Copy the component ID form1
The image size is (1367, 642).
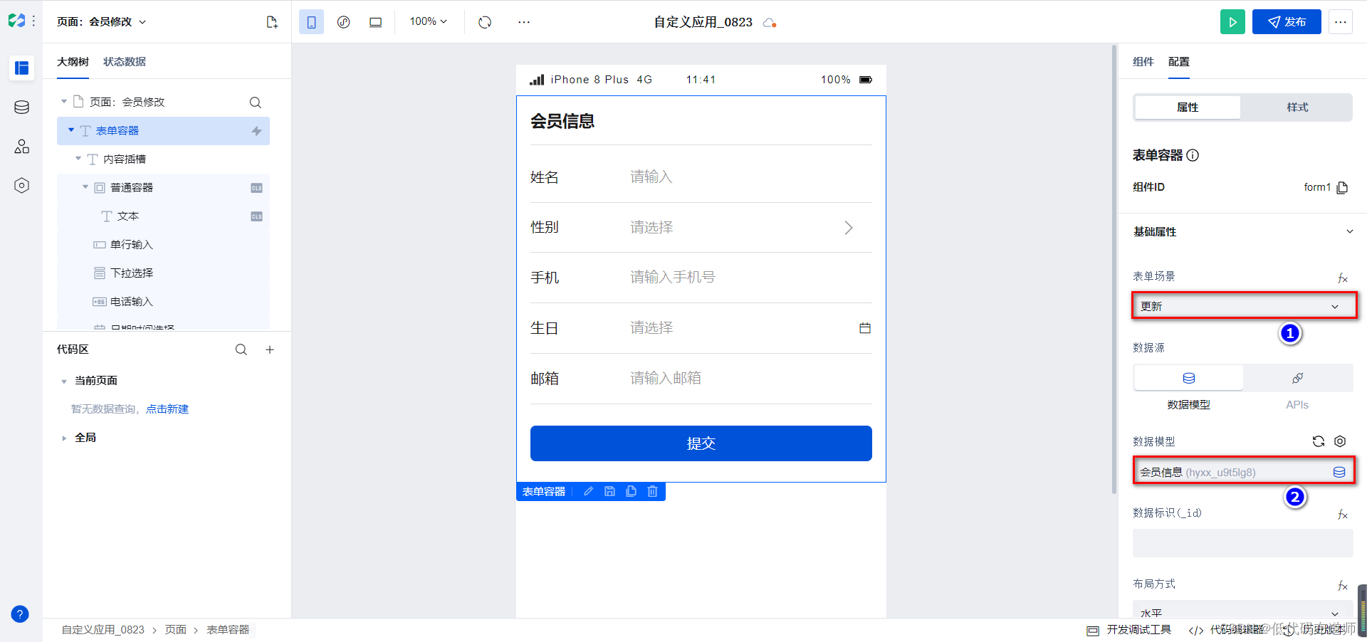pos(1343,187)
